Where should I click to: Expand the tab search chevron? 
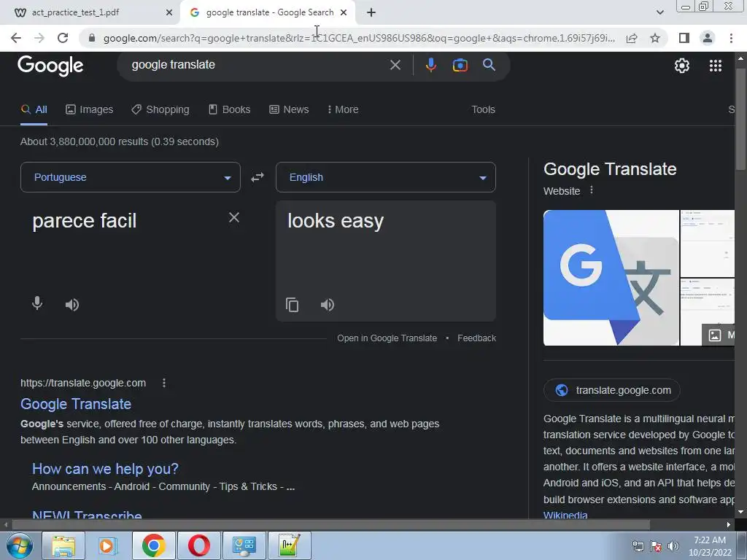[659, 12]
